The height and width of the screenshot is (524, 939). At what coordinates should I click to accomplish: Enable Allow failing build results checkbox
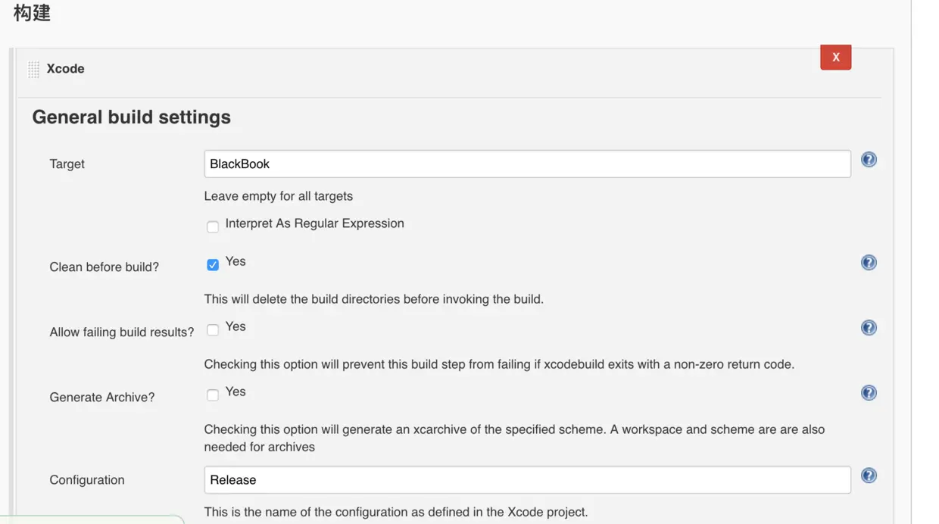213,329
